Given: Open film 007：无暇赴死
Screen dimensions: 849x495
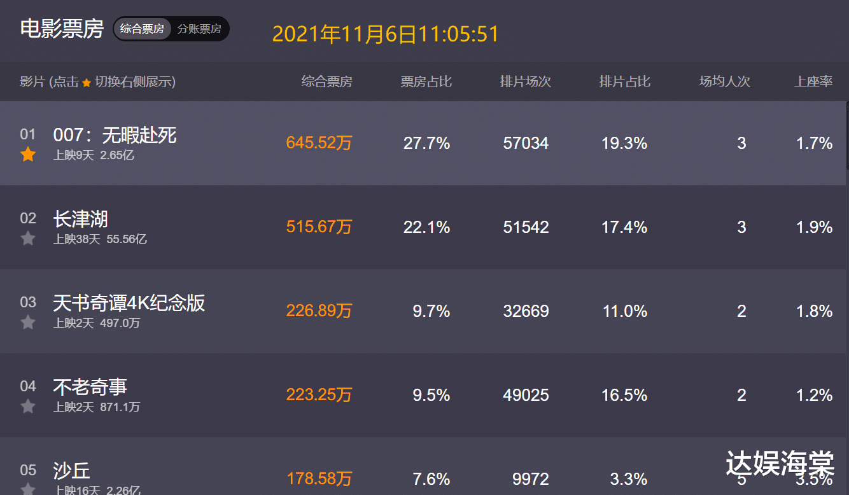Looking at the screenshot, I should pyautogui.click(x=115, y=135).
